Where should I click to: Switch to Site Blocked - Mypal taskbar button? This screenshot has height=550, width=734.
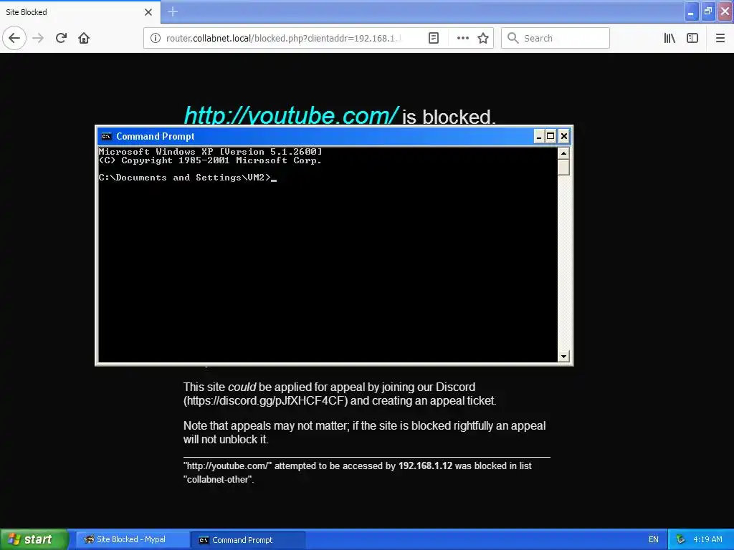click(132, 539)
